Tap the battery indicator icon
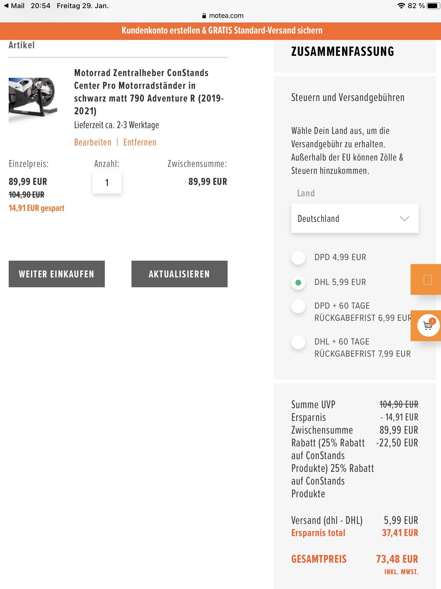Image resolution: width=441 pixels, height=589 pixels. [x=433, y=6]
